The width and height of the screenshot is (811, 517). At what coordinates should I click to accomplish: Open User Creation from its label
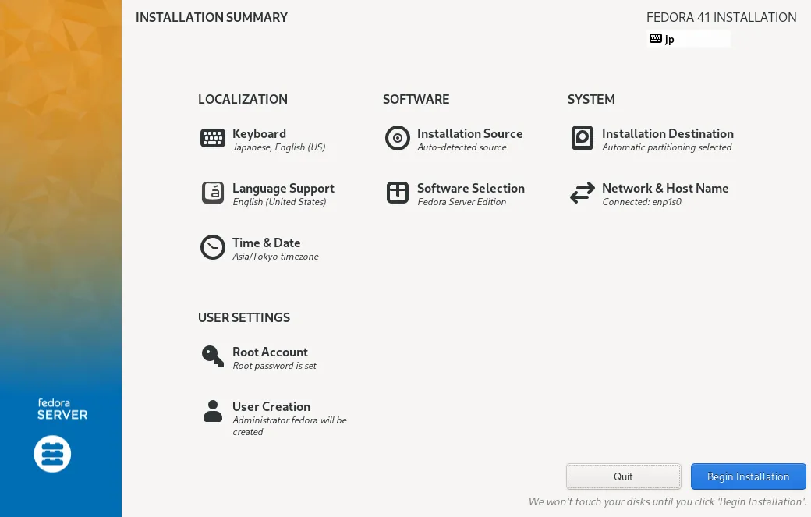click(x=271, y=406)
